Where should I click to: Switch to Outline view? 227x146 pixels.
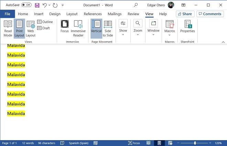[45, 22]
